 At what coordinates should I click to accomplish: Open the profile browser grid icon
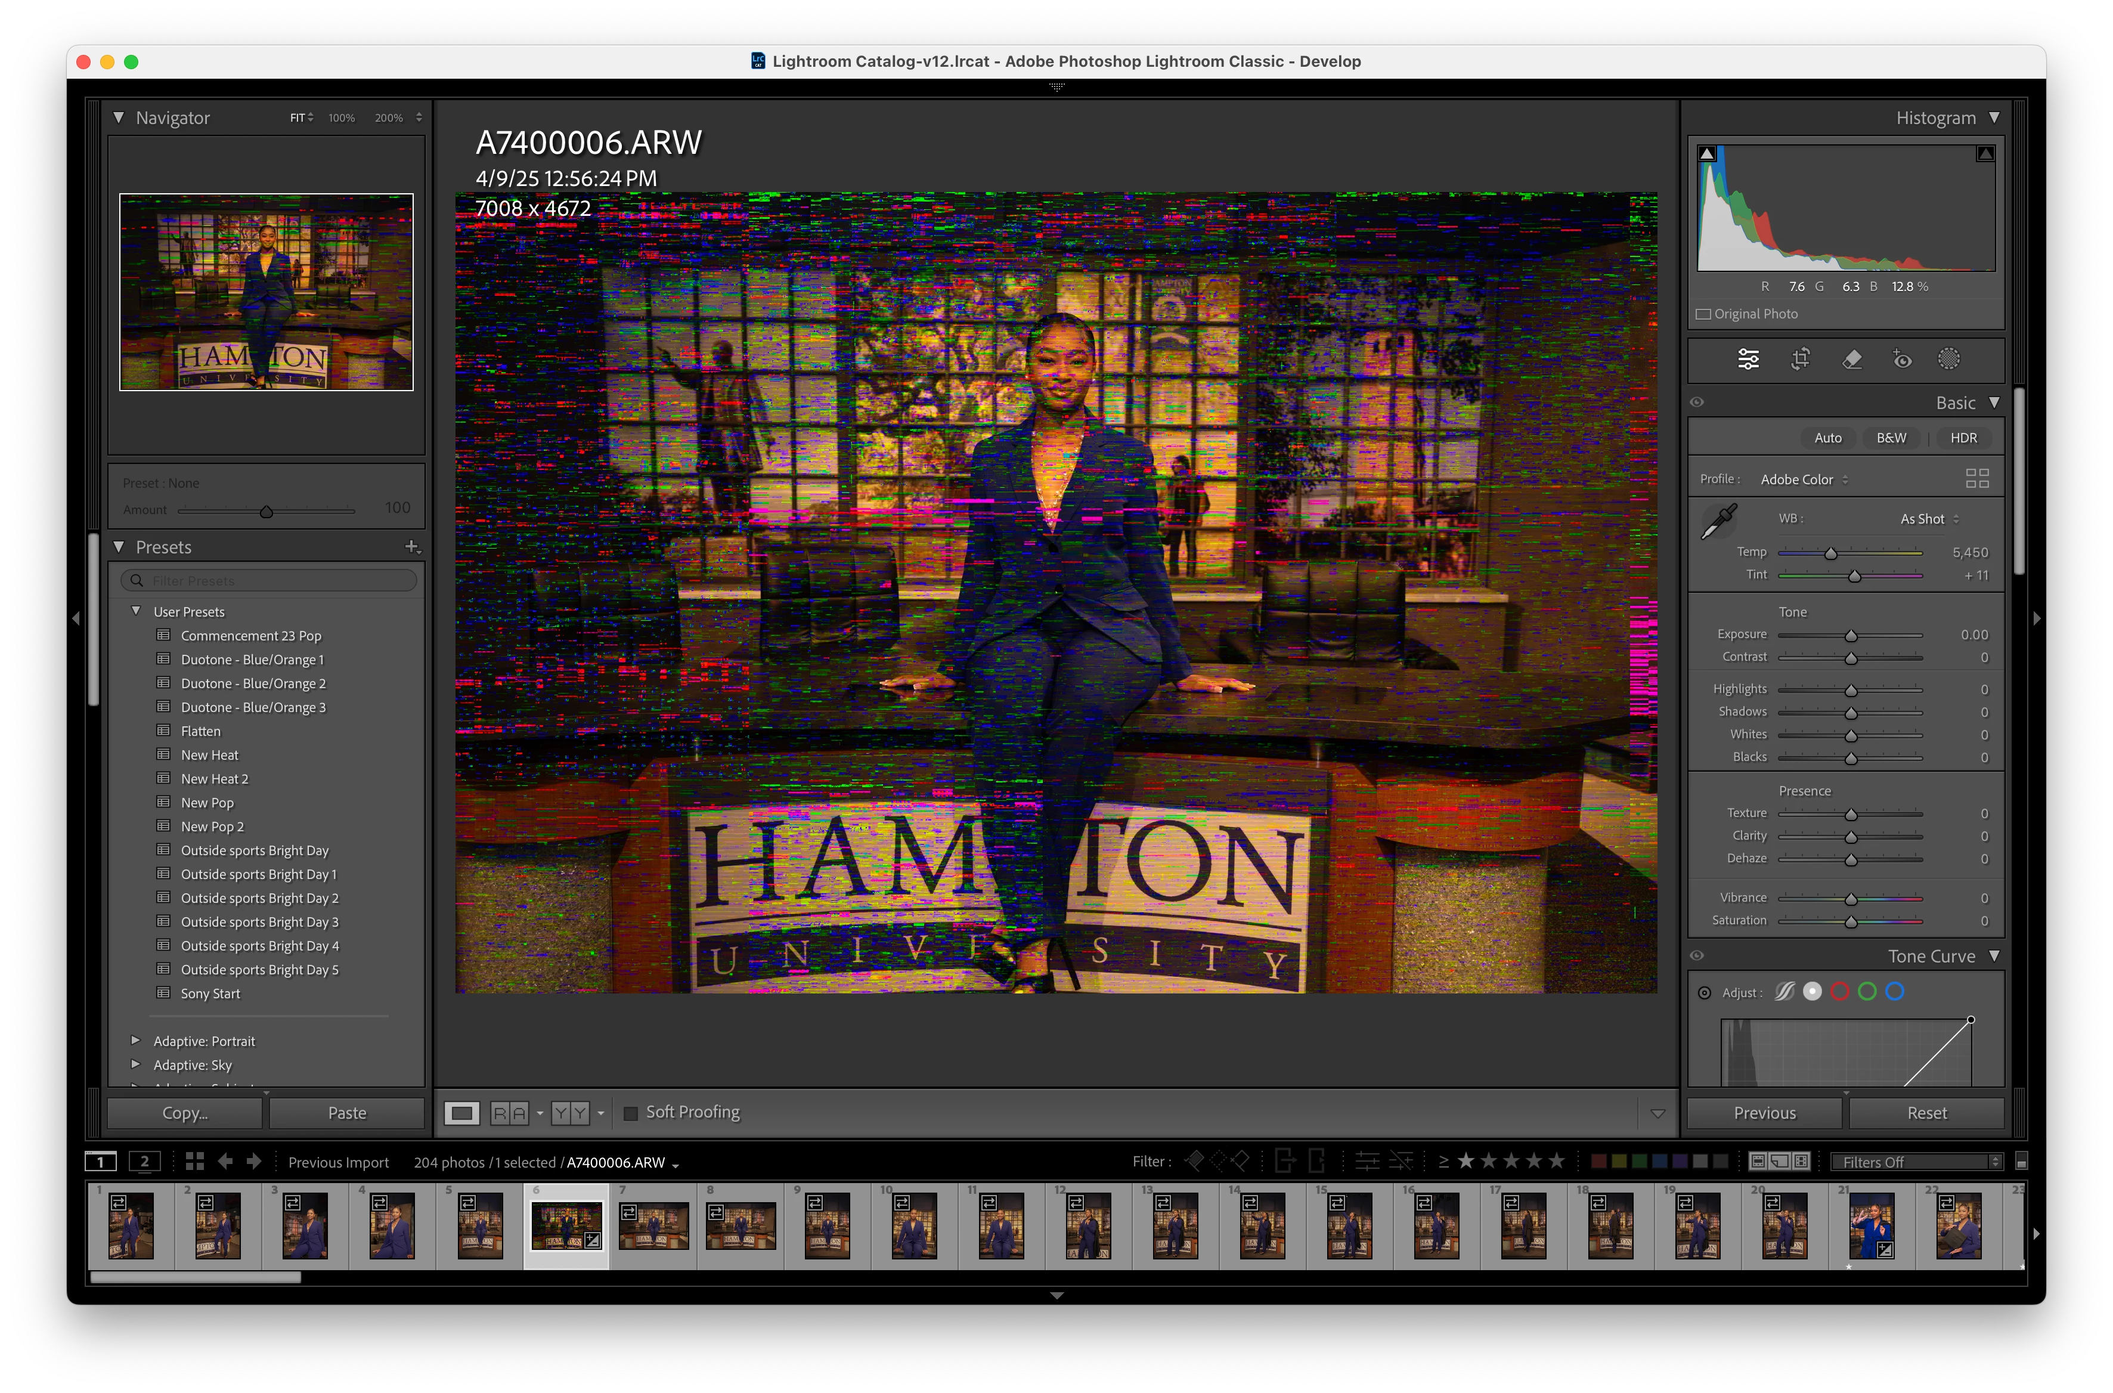1977,479
